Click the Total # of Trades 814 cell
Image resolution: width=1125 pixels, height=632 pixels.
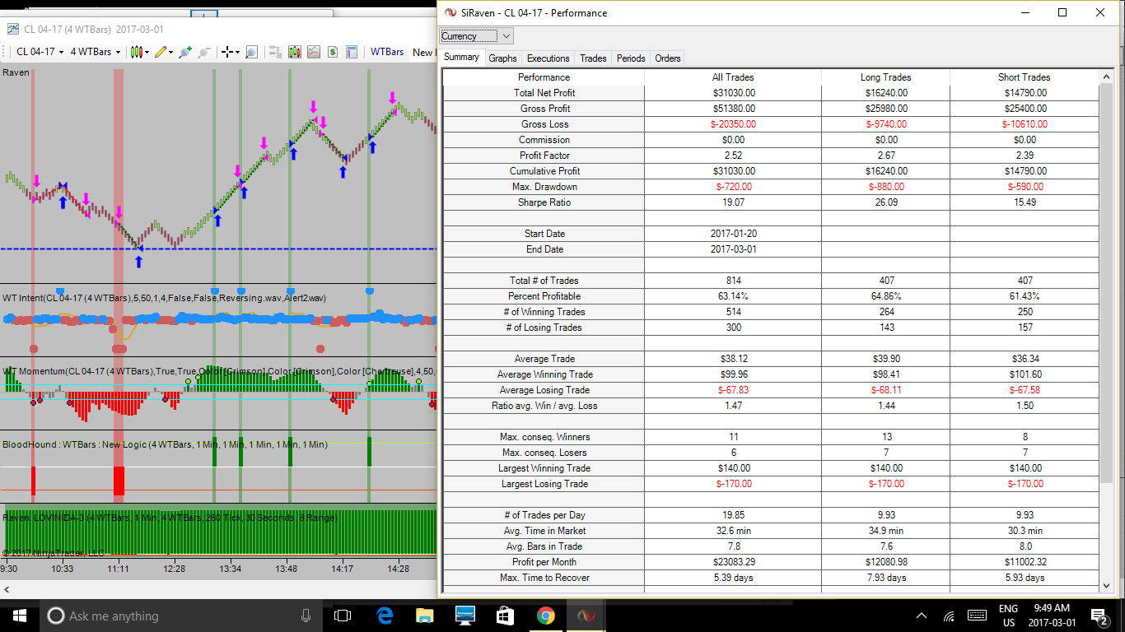tap(733, 281)
